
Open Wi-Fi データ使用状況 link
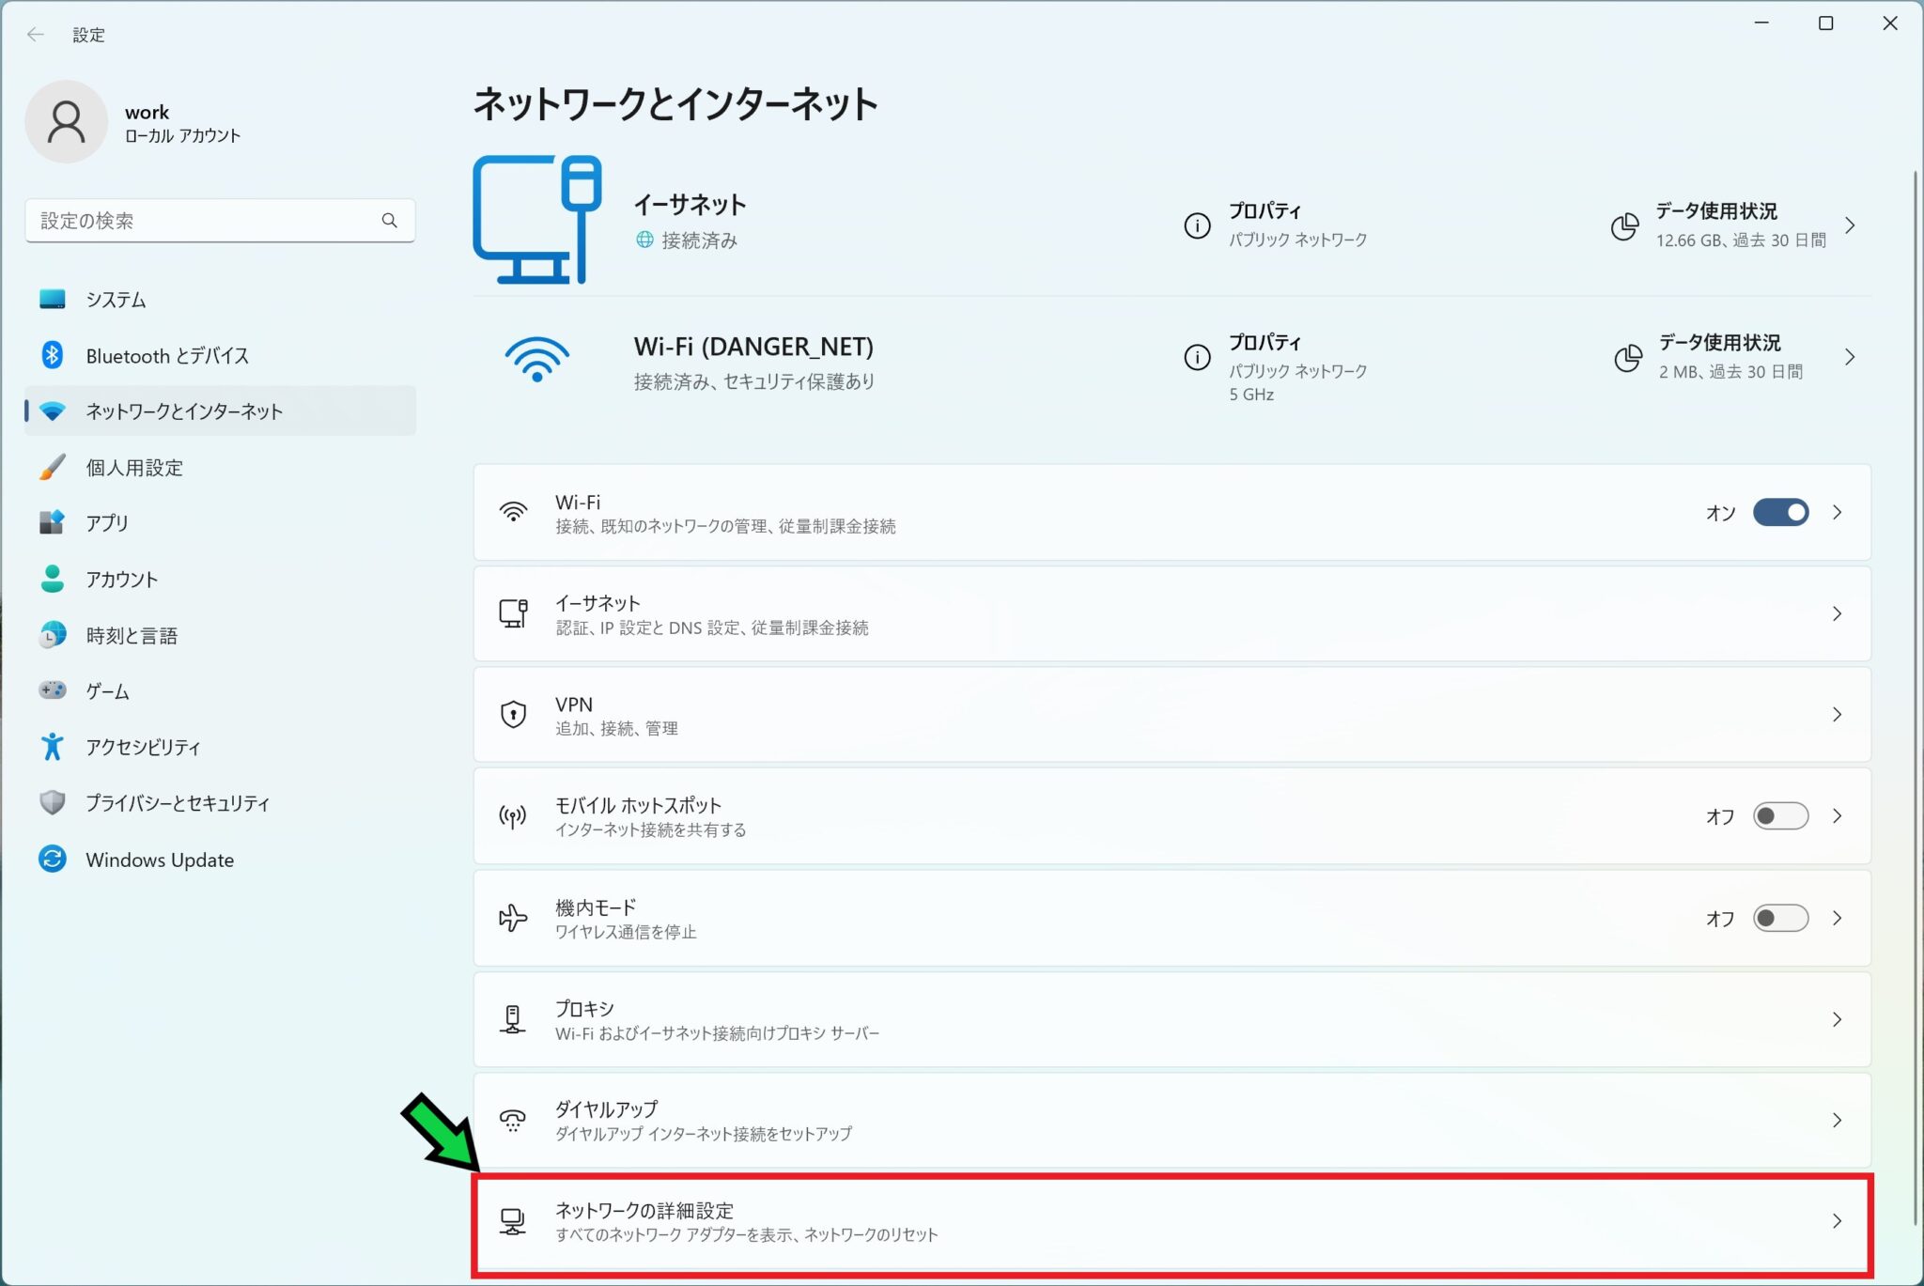1719,344
